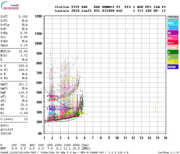Click the 16 MHz x-axis tick label
The height and width of the screenshot is (154, 180).
[x=166, y=138]
